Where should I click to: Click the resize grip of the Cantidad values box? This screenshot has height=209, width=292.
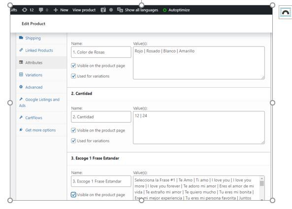click(x=262, y=142)
